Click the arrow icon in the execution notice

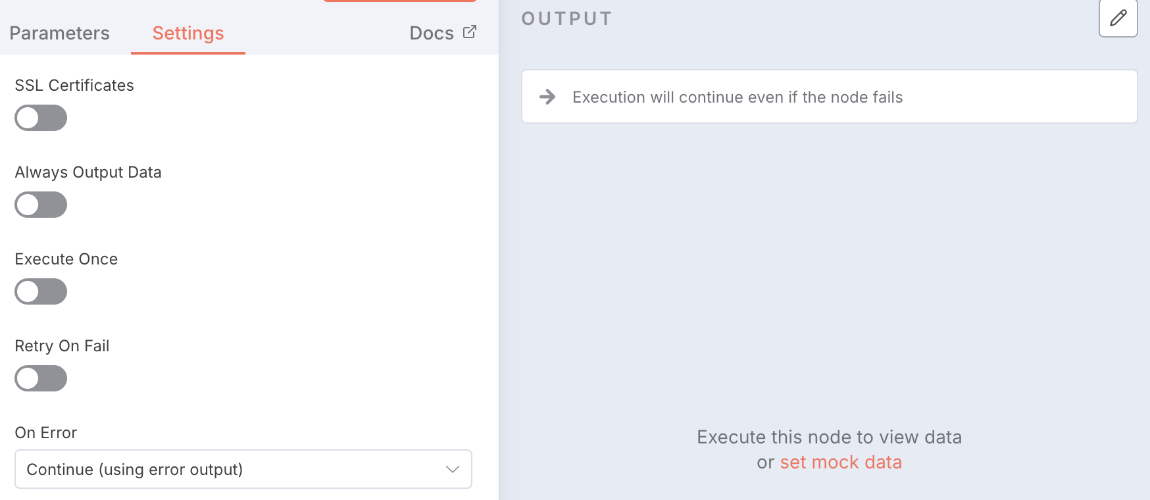click(x=547, y=97)
